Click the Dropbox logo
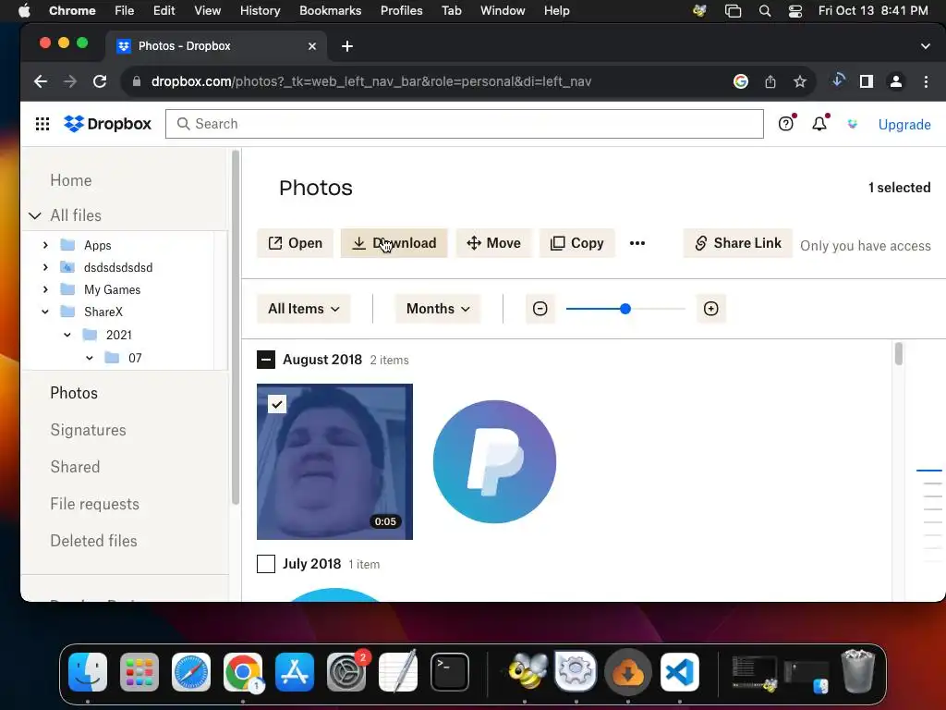The image size is (946, 710). tap(107, 124)
